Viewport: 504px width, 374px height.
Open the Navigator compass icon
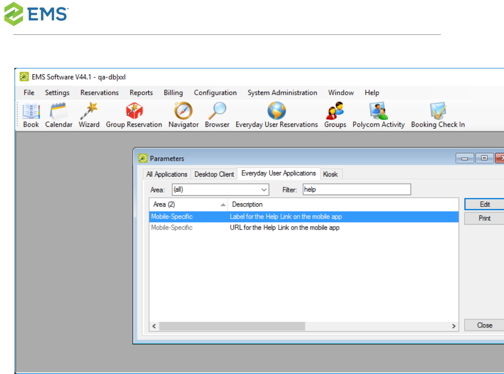184,115
